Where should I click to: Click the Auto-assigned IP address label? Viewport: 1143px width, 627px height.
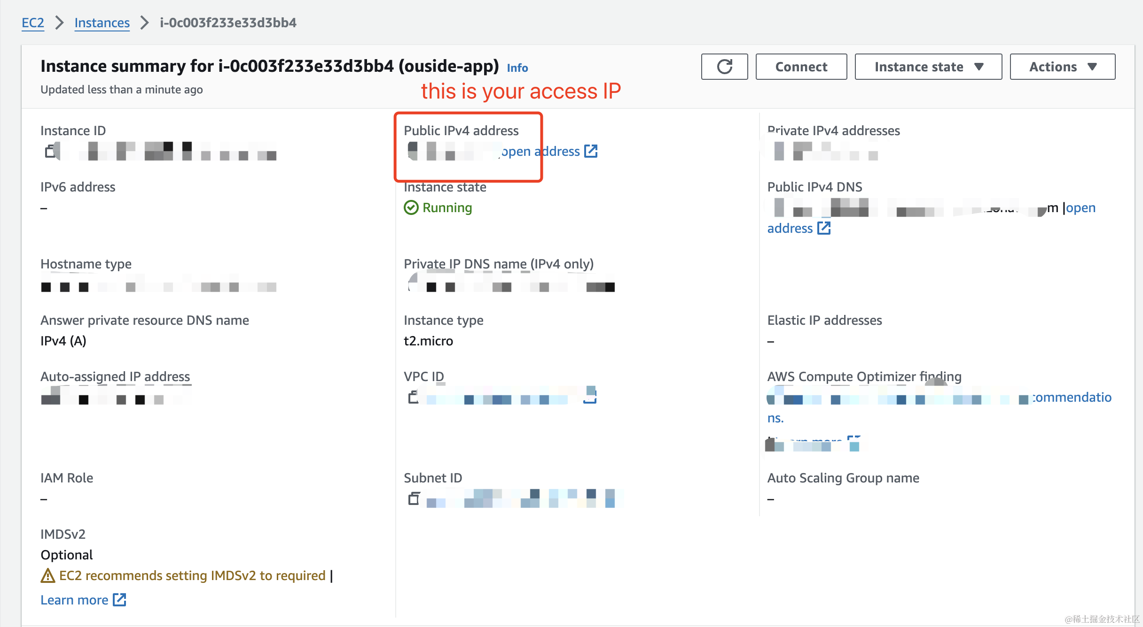[115, 376]
